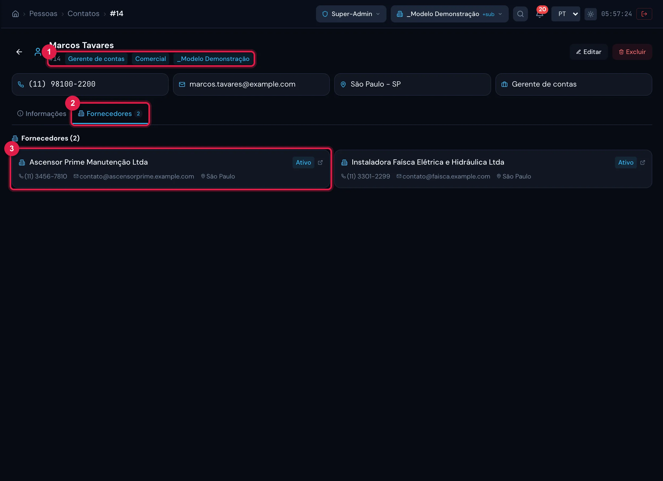Screen dimensions: 663x481
Task: Click the Gerente de contas tag
Action: 96,59
